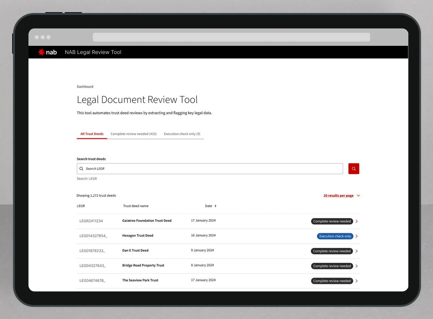Click the LEGR column header
433x319 pixels.
pyautogui.click(x=81, y=206)
